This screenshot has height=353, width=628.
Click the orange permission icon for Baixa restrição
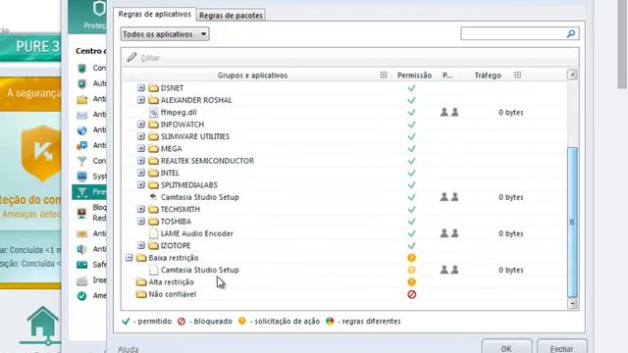tap(411, 258)
